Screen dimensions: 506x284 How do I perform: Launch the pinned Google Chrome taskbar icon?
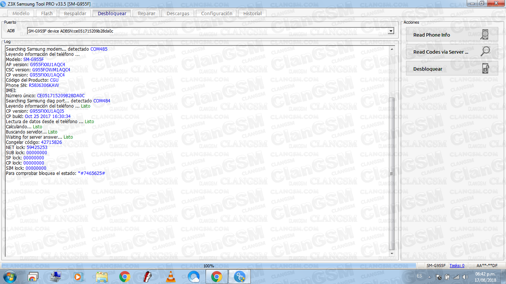pos(125,277)
